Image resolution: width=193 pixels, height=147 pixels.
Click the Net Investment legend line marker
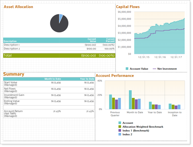click(x=154, y=69)
